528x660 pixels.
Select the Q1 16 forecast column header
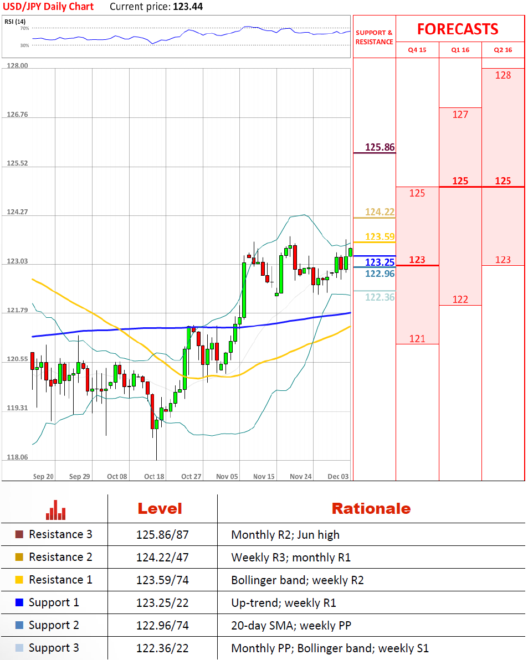(x=460, y=50)
